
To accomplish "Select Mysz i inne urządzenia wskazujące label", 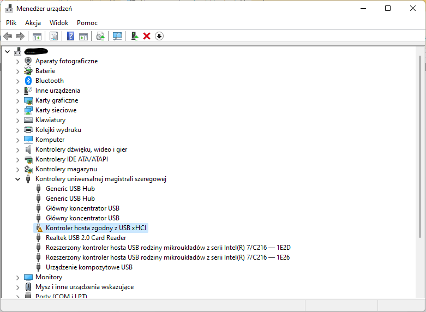I will coord(85,287).
